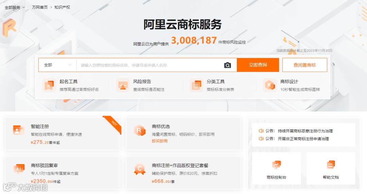
Task: Click the first announcement speaker icon
Action: [x=261, y=131]
